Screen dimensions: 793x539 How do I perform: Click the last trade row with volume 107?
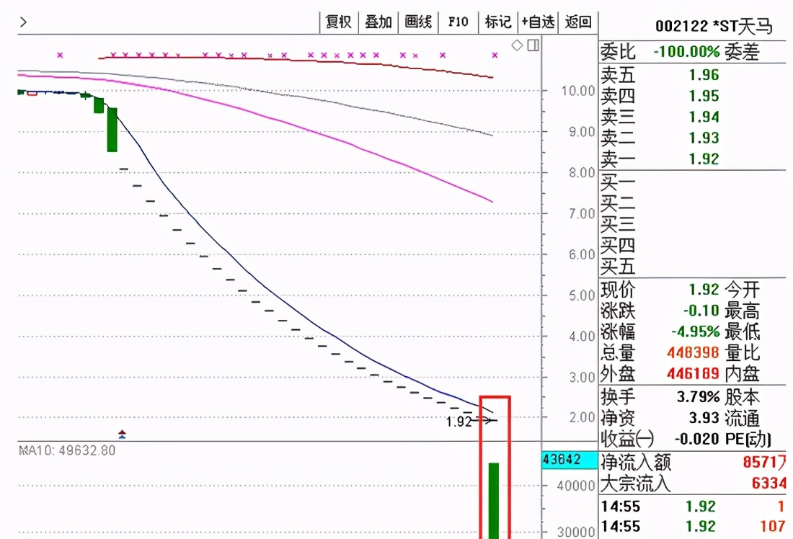click(x=692, y=526)
